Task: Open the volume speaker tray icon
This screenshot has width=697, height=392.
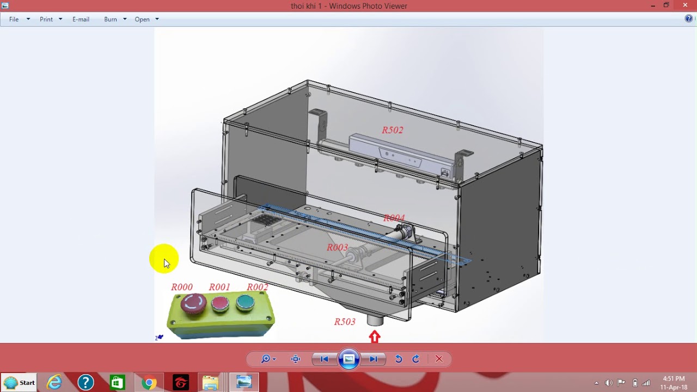Action: click(x=608, y=383)
